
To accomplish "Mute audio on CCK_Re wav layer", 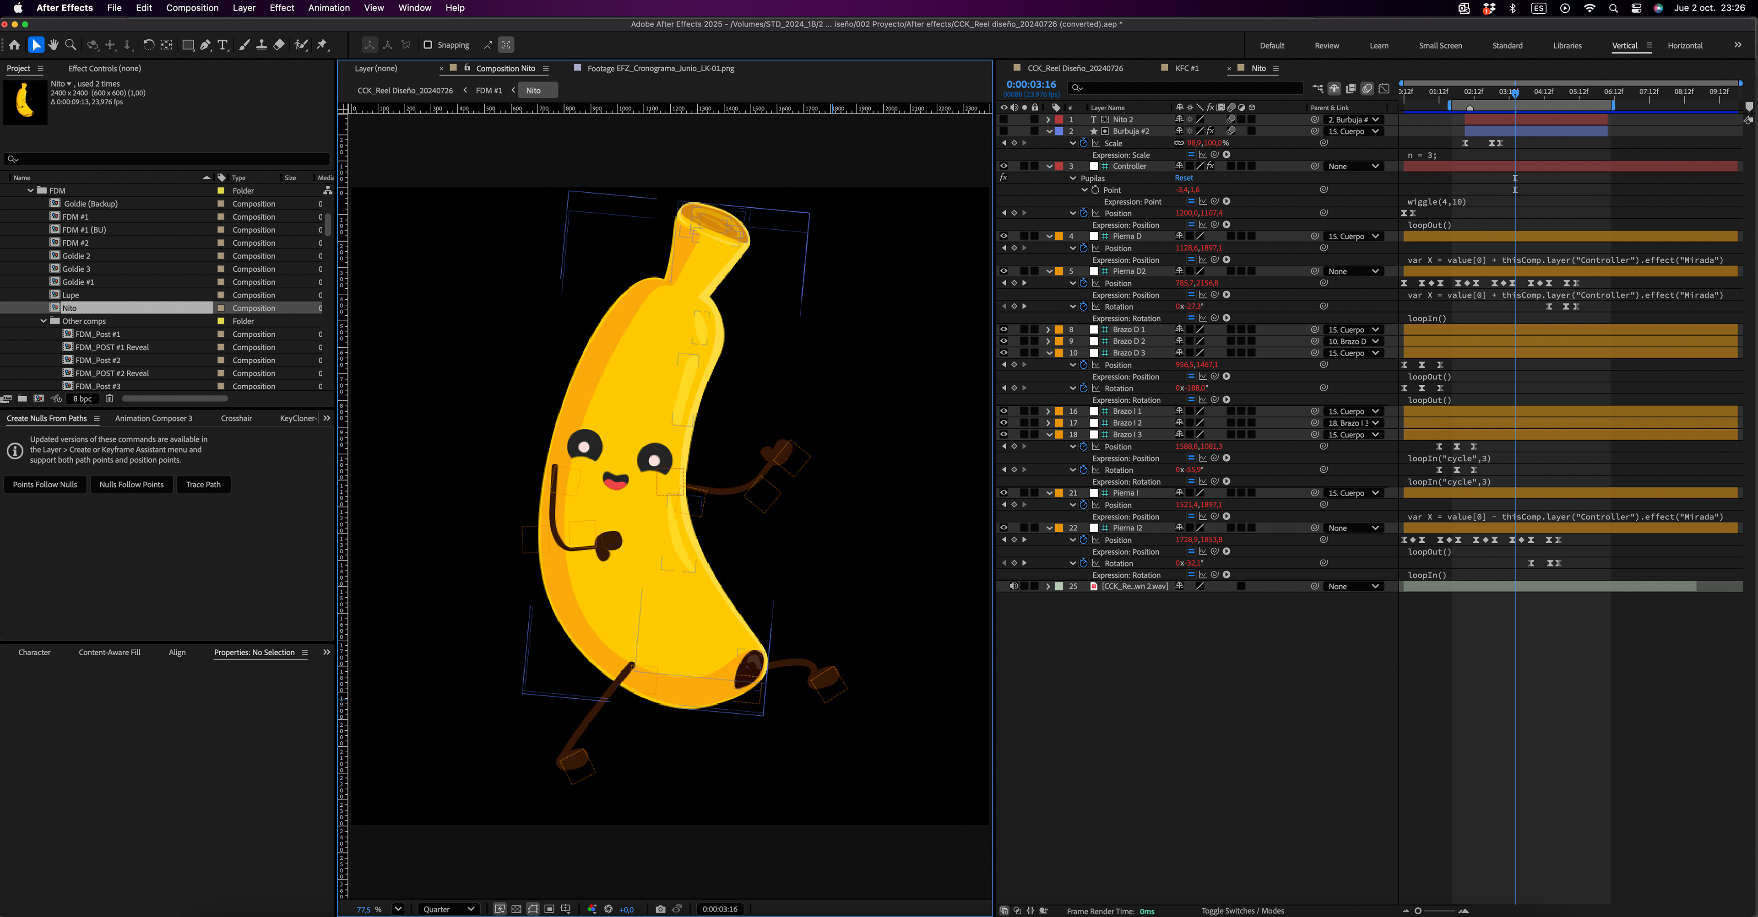I will click(1014, 586).
